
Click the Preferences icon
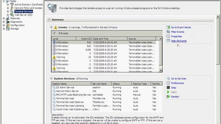tap(168, 83)
